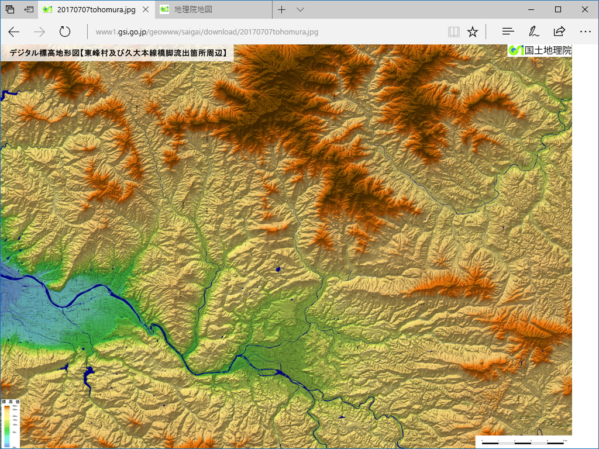
Task: Open Reading view book icon
Action: (x=454, y=32)
